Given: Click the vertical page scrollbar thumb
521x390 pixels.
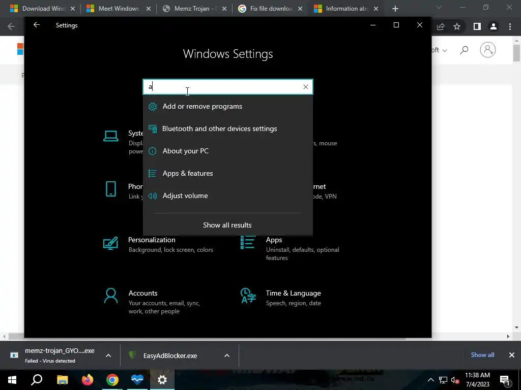Looking at the screenshot, I should tap(516, 52).
